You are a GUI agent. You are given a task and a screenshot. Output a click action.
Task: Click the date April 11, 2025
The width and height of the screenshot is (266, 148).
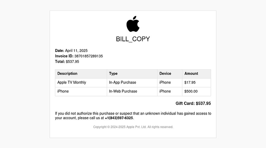click(x=76, y=51)
